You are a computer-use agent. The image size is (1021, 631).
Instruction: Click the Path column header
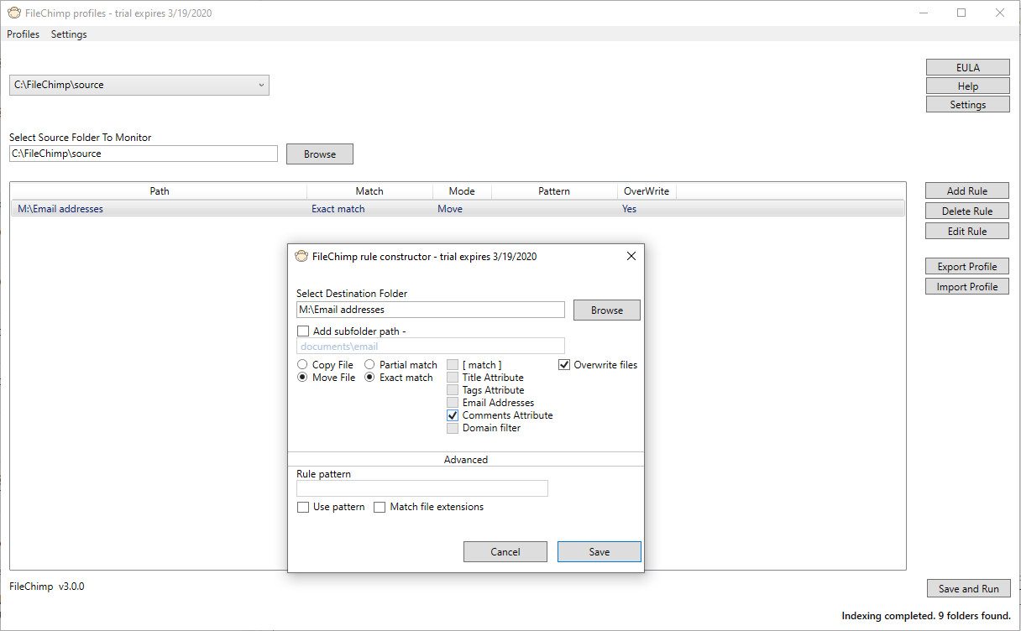(160, 190)
